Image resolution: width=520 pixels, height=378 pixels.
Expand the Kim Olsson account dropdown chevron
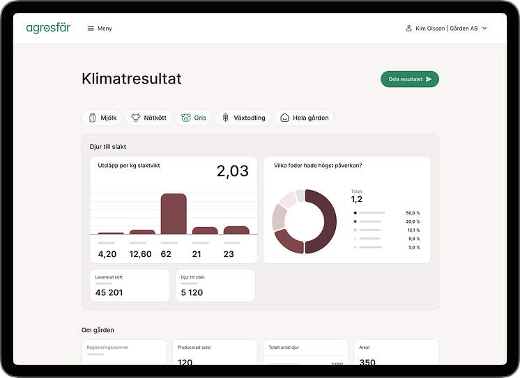484,29
